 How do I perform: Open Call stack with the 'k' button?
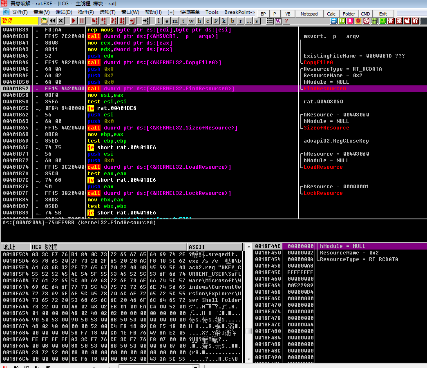pos(224,21)
